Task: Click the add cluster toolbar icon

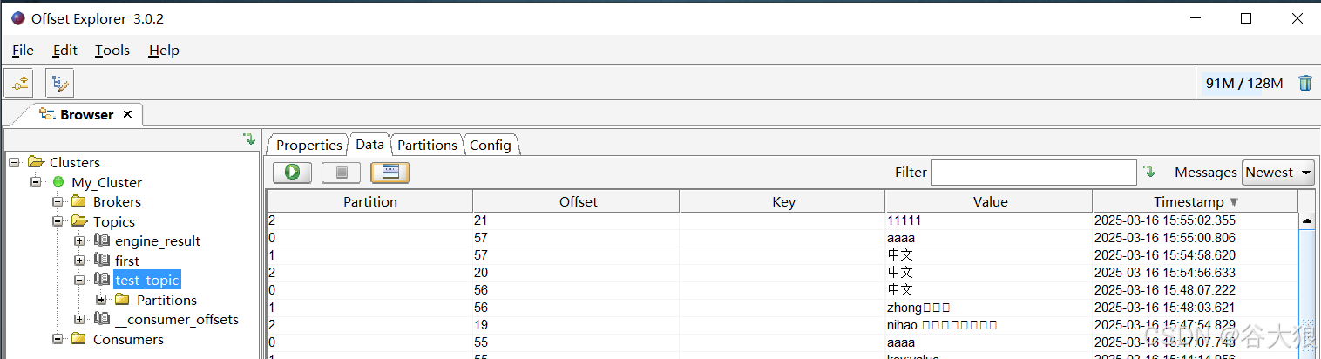Action: pos(19,84)
